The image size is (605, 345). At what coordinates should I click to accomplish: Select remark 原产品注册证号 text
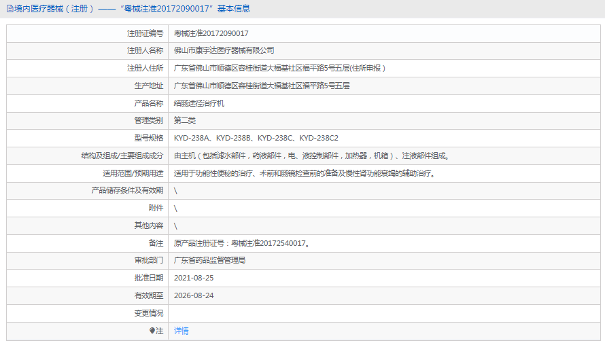(241, 243)
